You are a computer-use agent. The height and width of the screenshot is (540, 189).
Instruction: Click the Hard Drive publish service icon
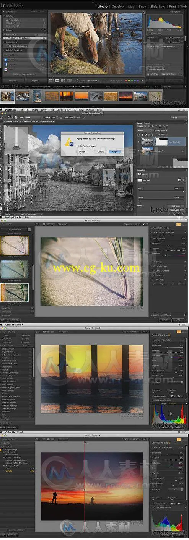coord(7,55)
